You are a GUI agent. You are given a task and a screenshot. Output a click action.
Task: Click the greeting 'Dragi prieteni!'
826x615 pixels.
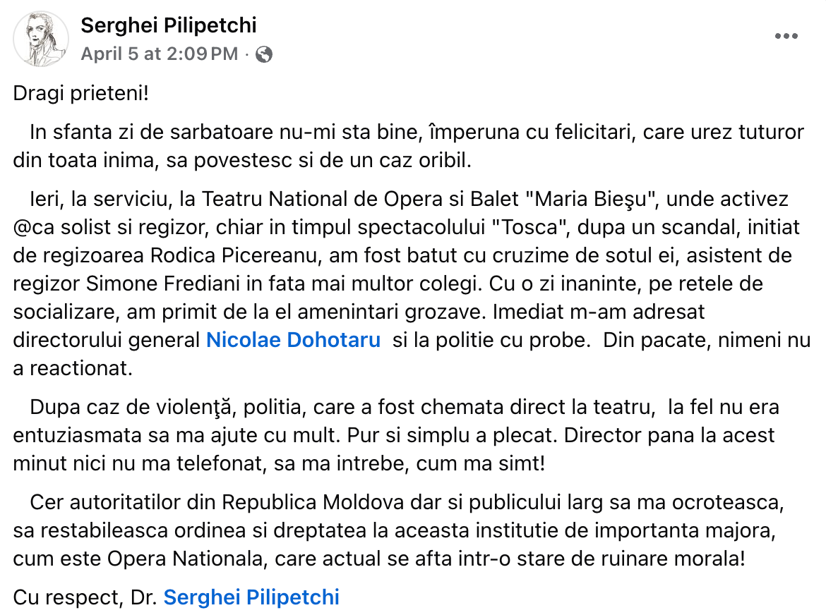(81, 94)
